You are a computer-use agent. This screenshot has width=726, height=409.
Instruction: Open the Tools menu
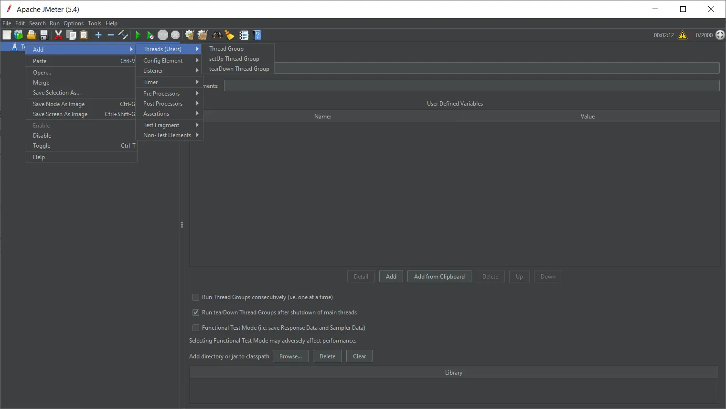95,23
